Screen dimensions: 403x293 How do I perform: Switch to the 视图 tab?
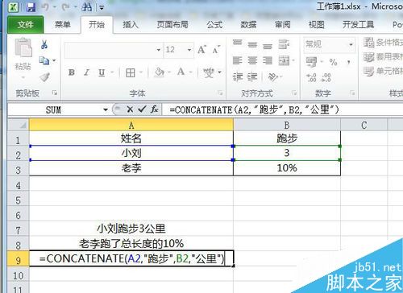pyautogui.click(x=316, y=25)
